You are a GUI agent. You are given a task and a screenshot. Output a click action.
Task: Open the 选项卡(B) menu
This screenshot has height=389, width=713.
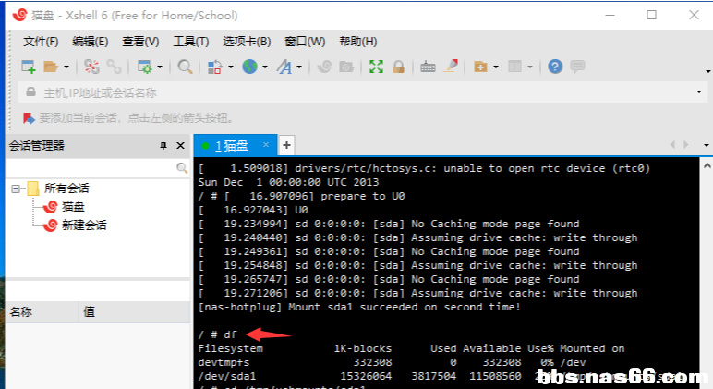click(247, 42)
